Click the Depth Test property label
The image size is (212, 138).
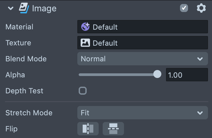(24, 91)
